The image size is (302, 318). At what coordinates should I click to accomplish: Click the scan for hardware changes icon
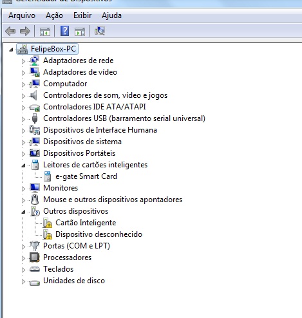[x=100, y=31]
